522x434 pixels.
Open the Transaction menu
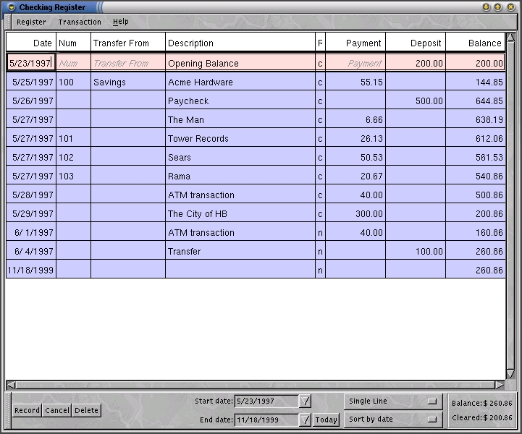point(80,22)
